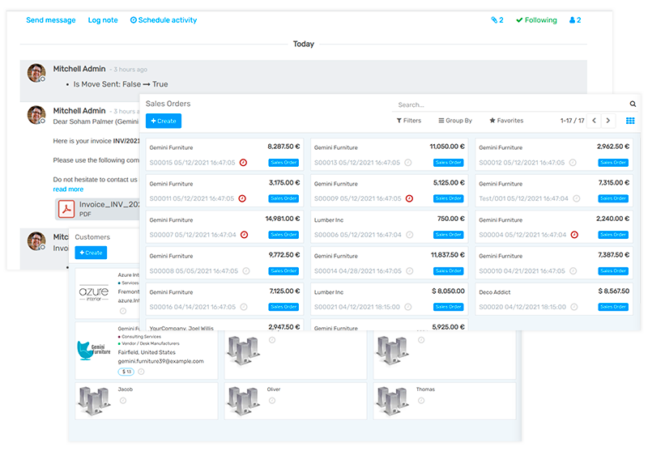Open the attachments paperclip counter

pyautogui.click(x=497, y=20)
